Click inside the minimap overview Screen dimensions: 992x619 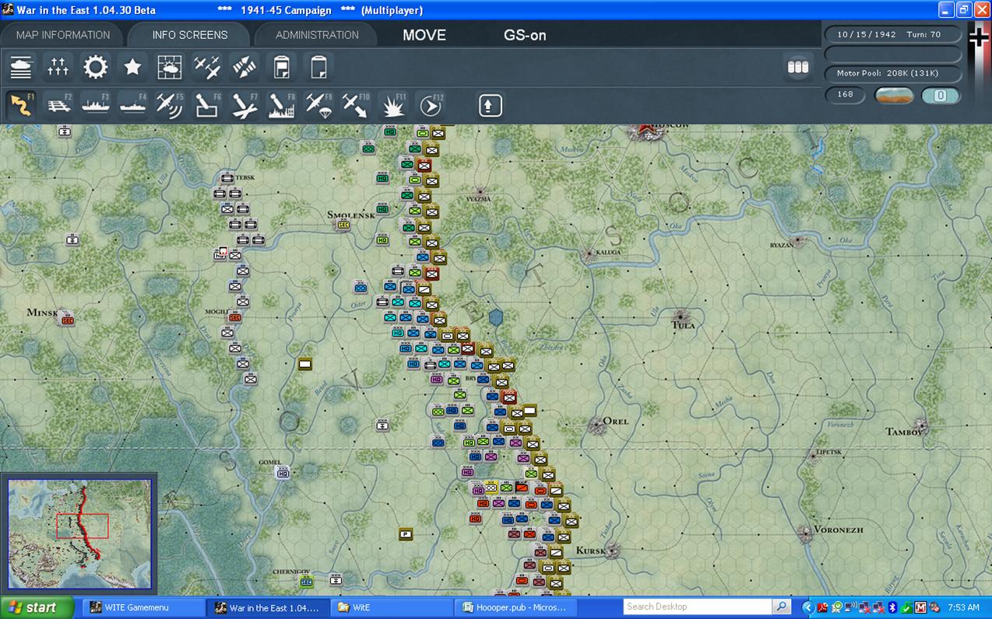pyautogui.click(x=79, y=533)
